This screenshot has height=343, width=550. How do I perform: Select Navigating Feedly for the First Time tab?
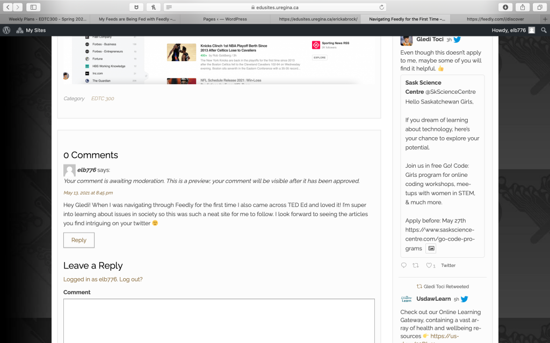(407, 19)
